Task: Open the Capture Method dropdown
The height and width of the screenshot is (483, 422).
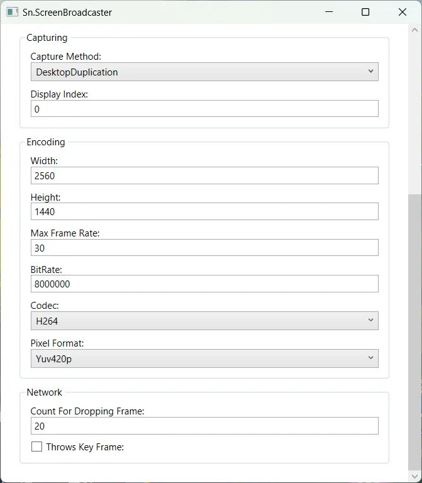Action: point(205,72)
